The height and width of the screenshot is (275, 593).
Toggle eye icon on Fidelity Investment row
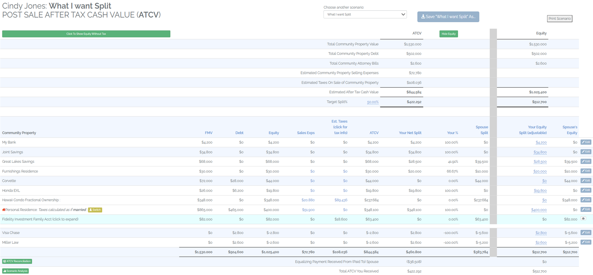583,219
